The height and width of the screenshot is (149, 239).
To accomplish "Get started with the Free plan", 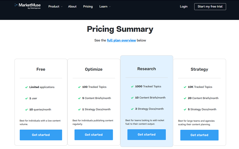I will (x=41, y=135).
